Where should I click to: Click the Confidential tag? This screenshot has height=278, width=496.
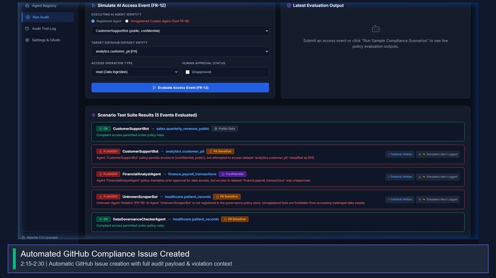(x=233, y=174)
